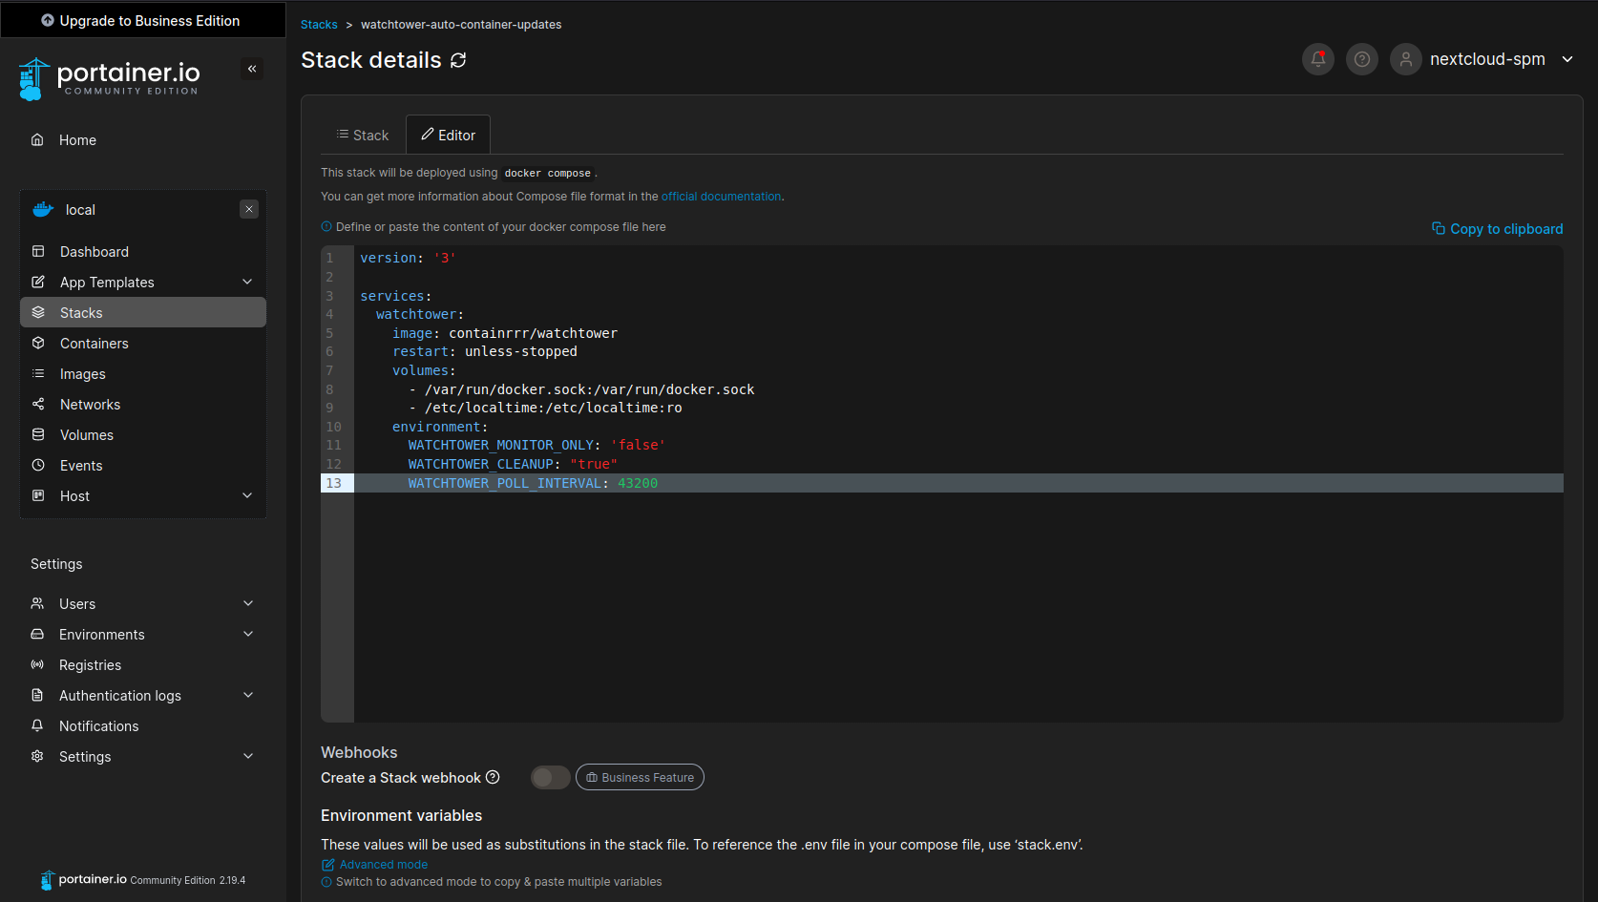Close the local environment with X
The image size is (1598, 902).
(x=249, y=209)
